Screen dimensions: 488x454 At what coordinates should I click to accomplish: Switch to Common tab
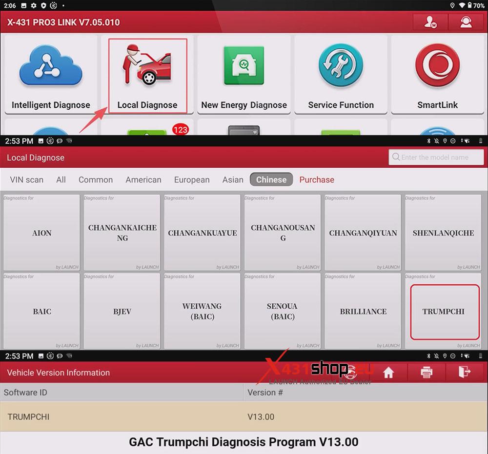(96, 180)
